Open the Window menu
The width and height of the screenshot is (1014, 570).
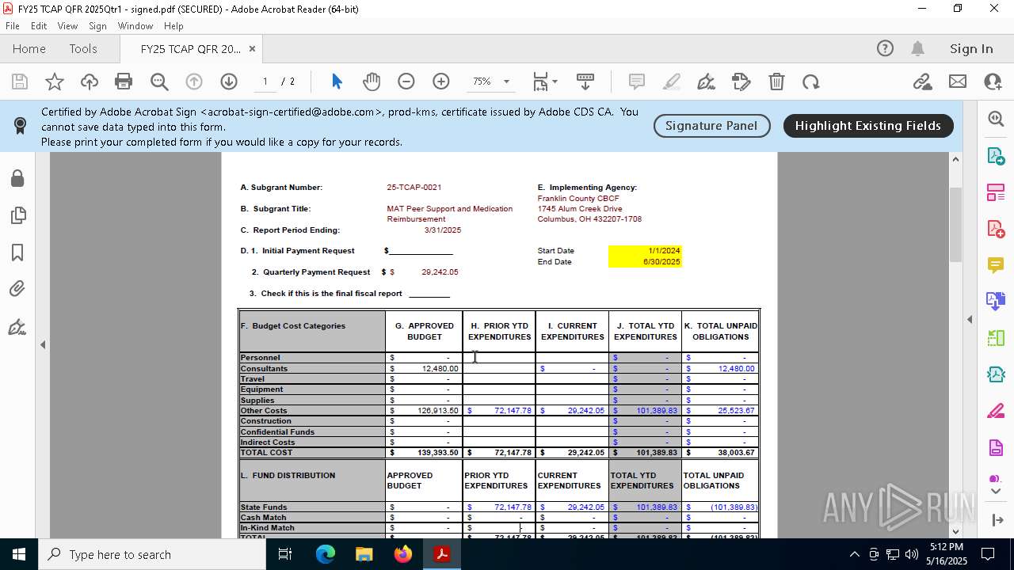coord(135,26)
